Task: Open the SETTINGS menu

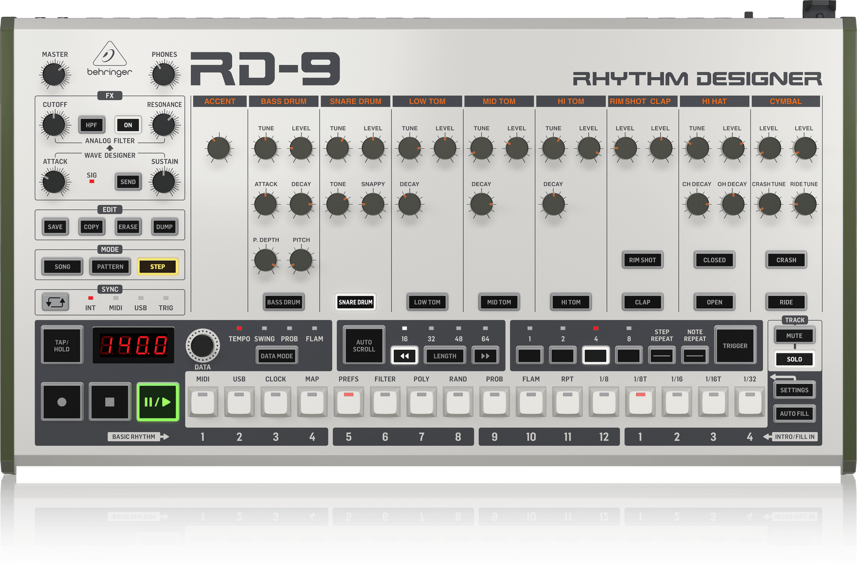Action: tap(794, 389)
